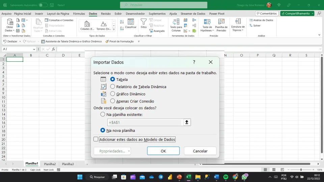The width and height of the screenshot is (324, 182).
Task: Confirm the import with OK
Action: [163, 151]
